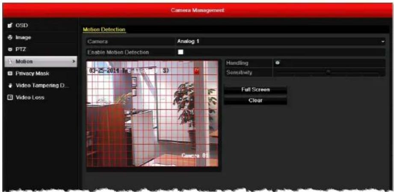Click the camera preview motion grid
Viewport: 394px width, 192px height.
(153, 113)
